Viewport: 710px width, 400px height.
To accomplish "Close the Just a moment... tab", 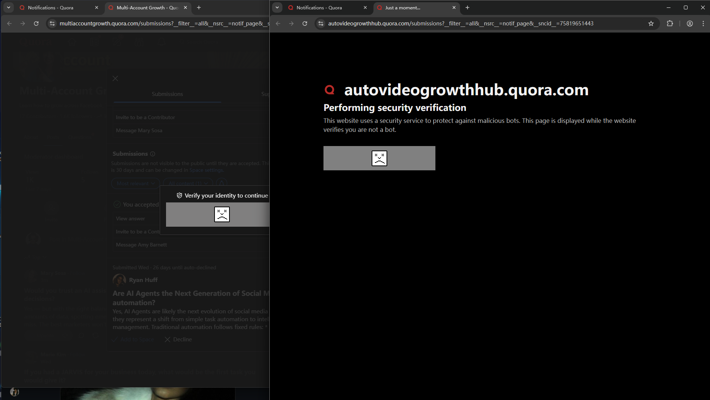I will click(x=454, y=7).
